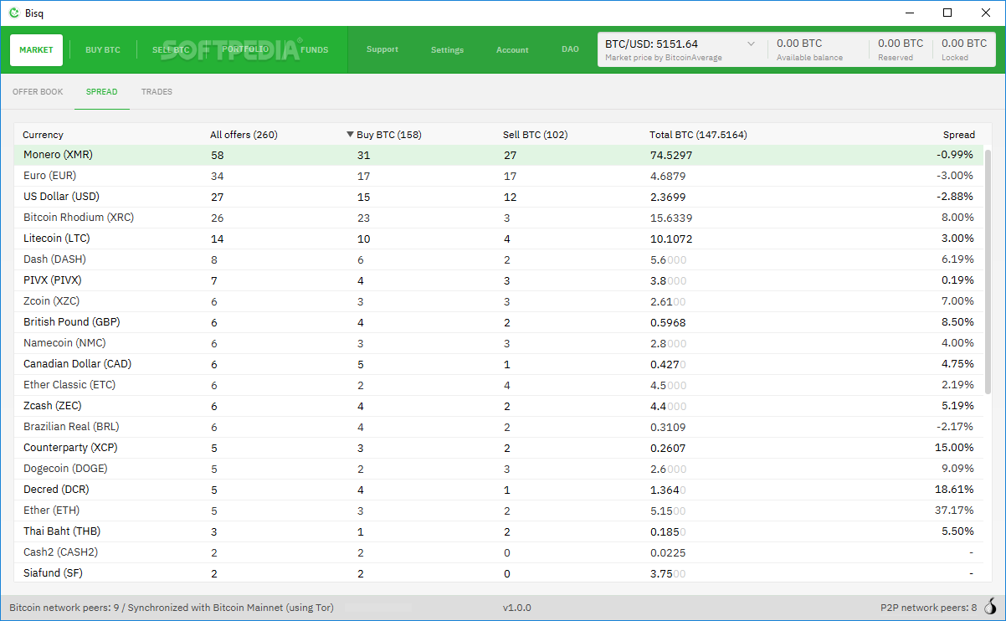Click Bitcoin network peers status text
Screen dimensions: 1006x621
pyautogui.click(x=172, y=608)
